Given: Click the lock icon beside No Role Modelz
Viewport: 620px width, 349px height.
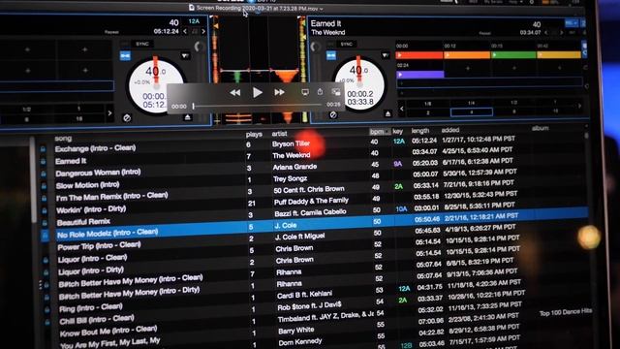Looking at the screenshot, I should (45, 235).
